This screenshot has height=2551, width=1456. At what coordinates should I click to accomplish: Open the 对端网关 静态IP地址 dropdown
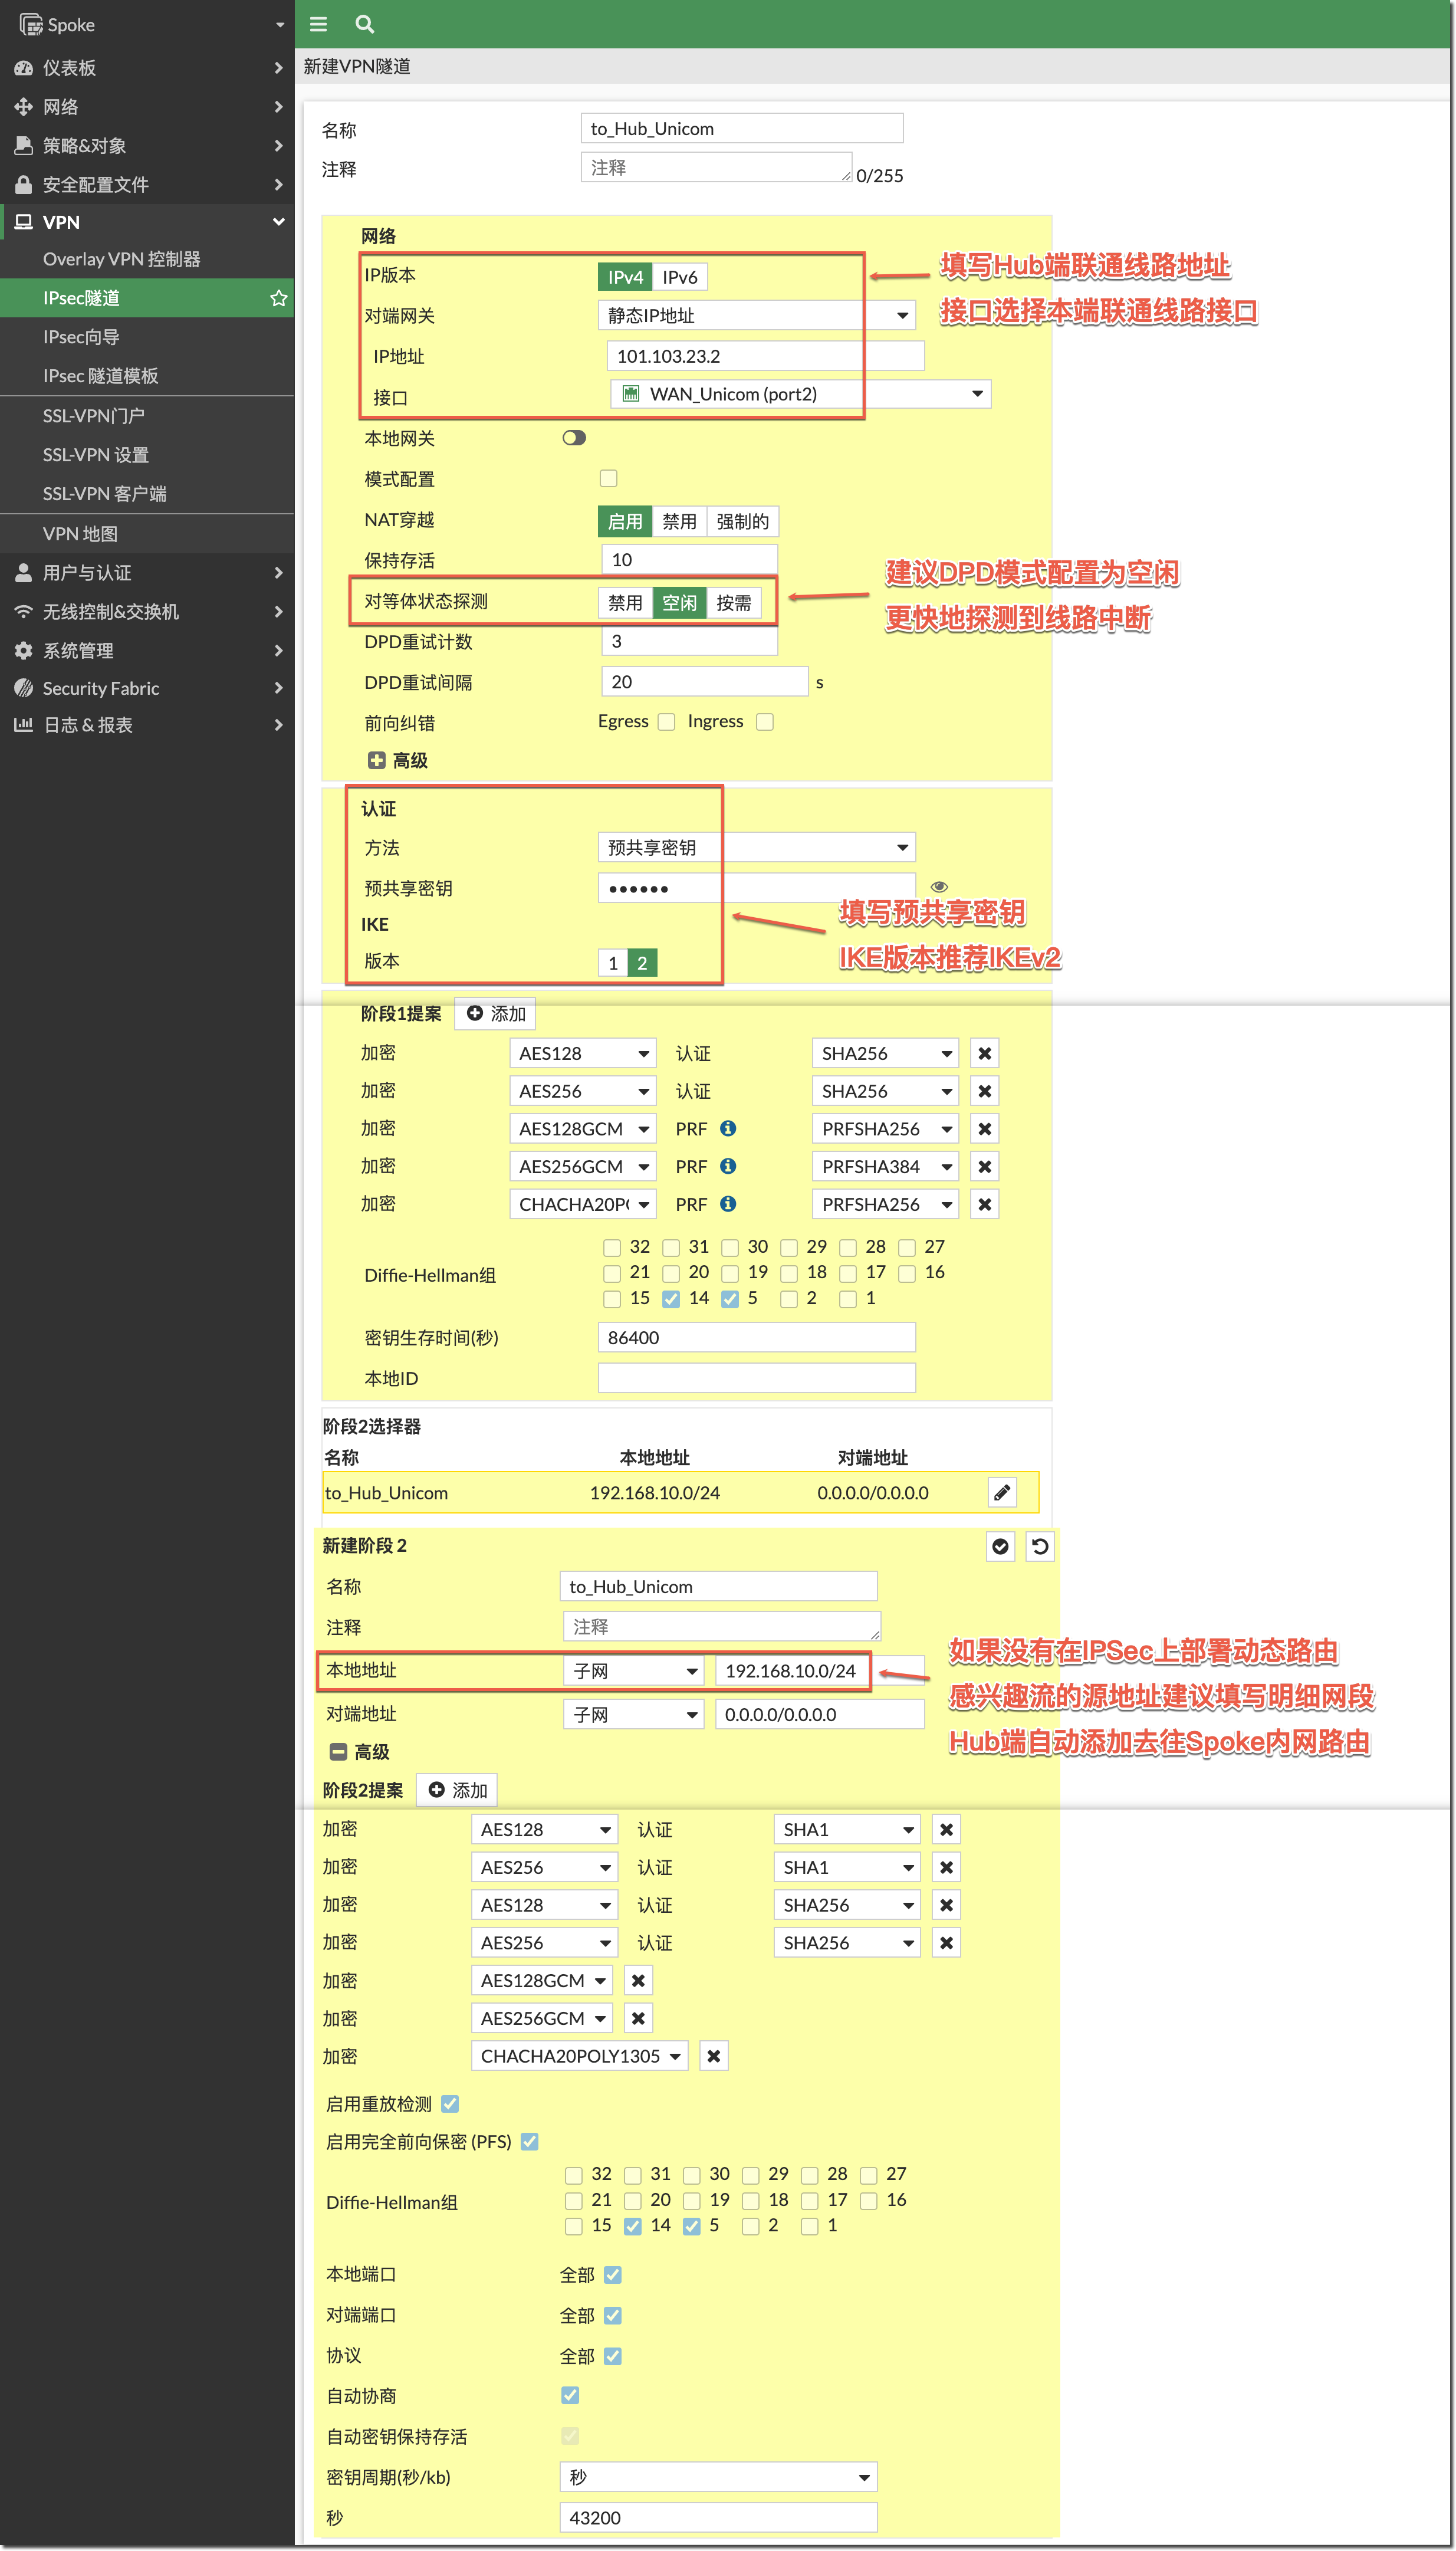(x=755, y=315)
